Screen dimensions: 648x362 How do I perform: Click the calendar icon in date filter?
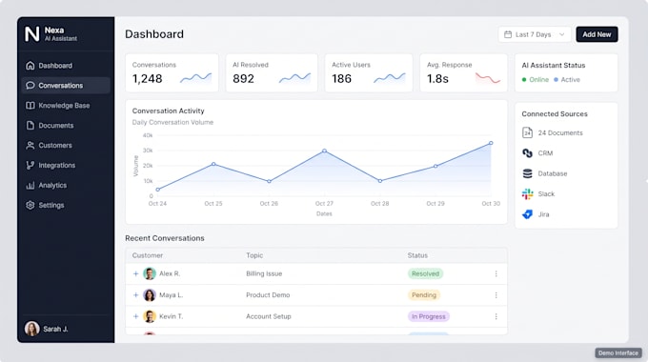(508, 34)
